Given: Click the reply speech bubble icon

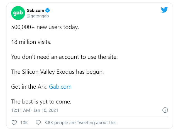Looking at the screenshot, I should (x=38, y=123).
